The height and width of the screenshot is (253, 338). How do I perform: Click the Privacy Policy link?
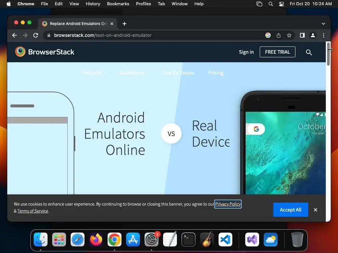point(228,204)
